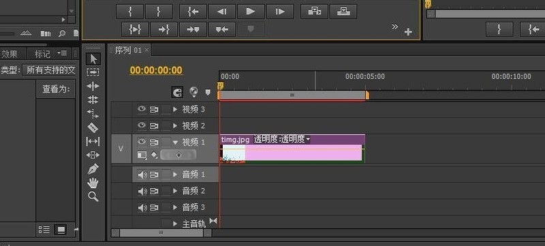Select the Slip tool
The width and height of the screenshot is (545, 246).
coord(93,141)
